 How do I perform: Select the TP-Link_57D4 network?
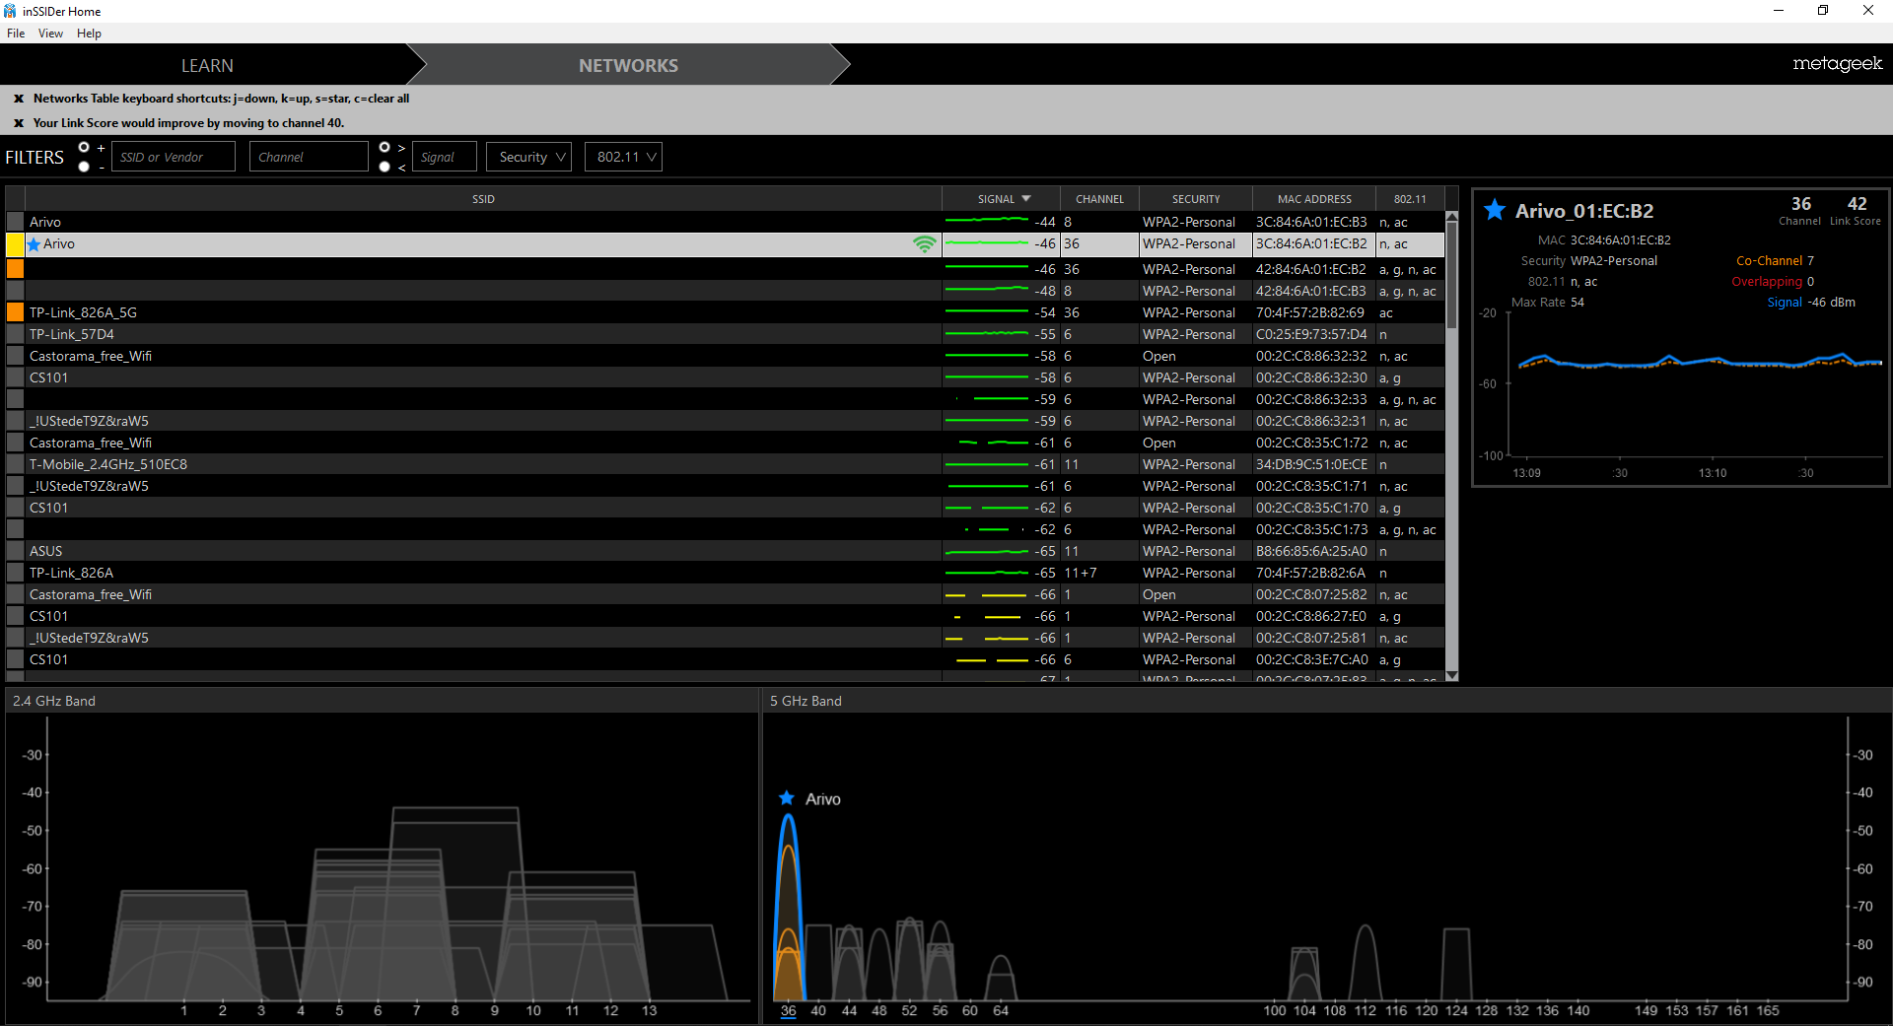[x=725, y=334]
